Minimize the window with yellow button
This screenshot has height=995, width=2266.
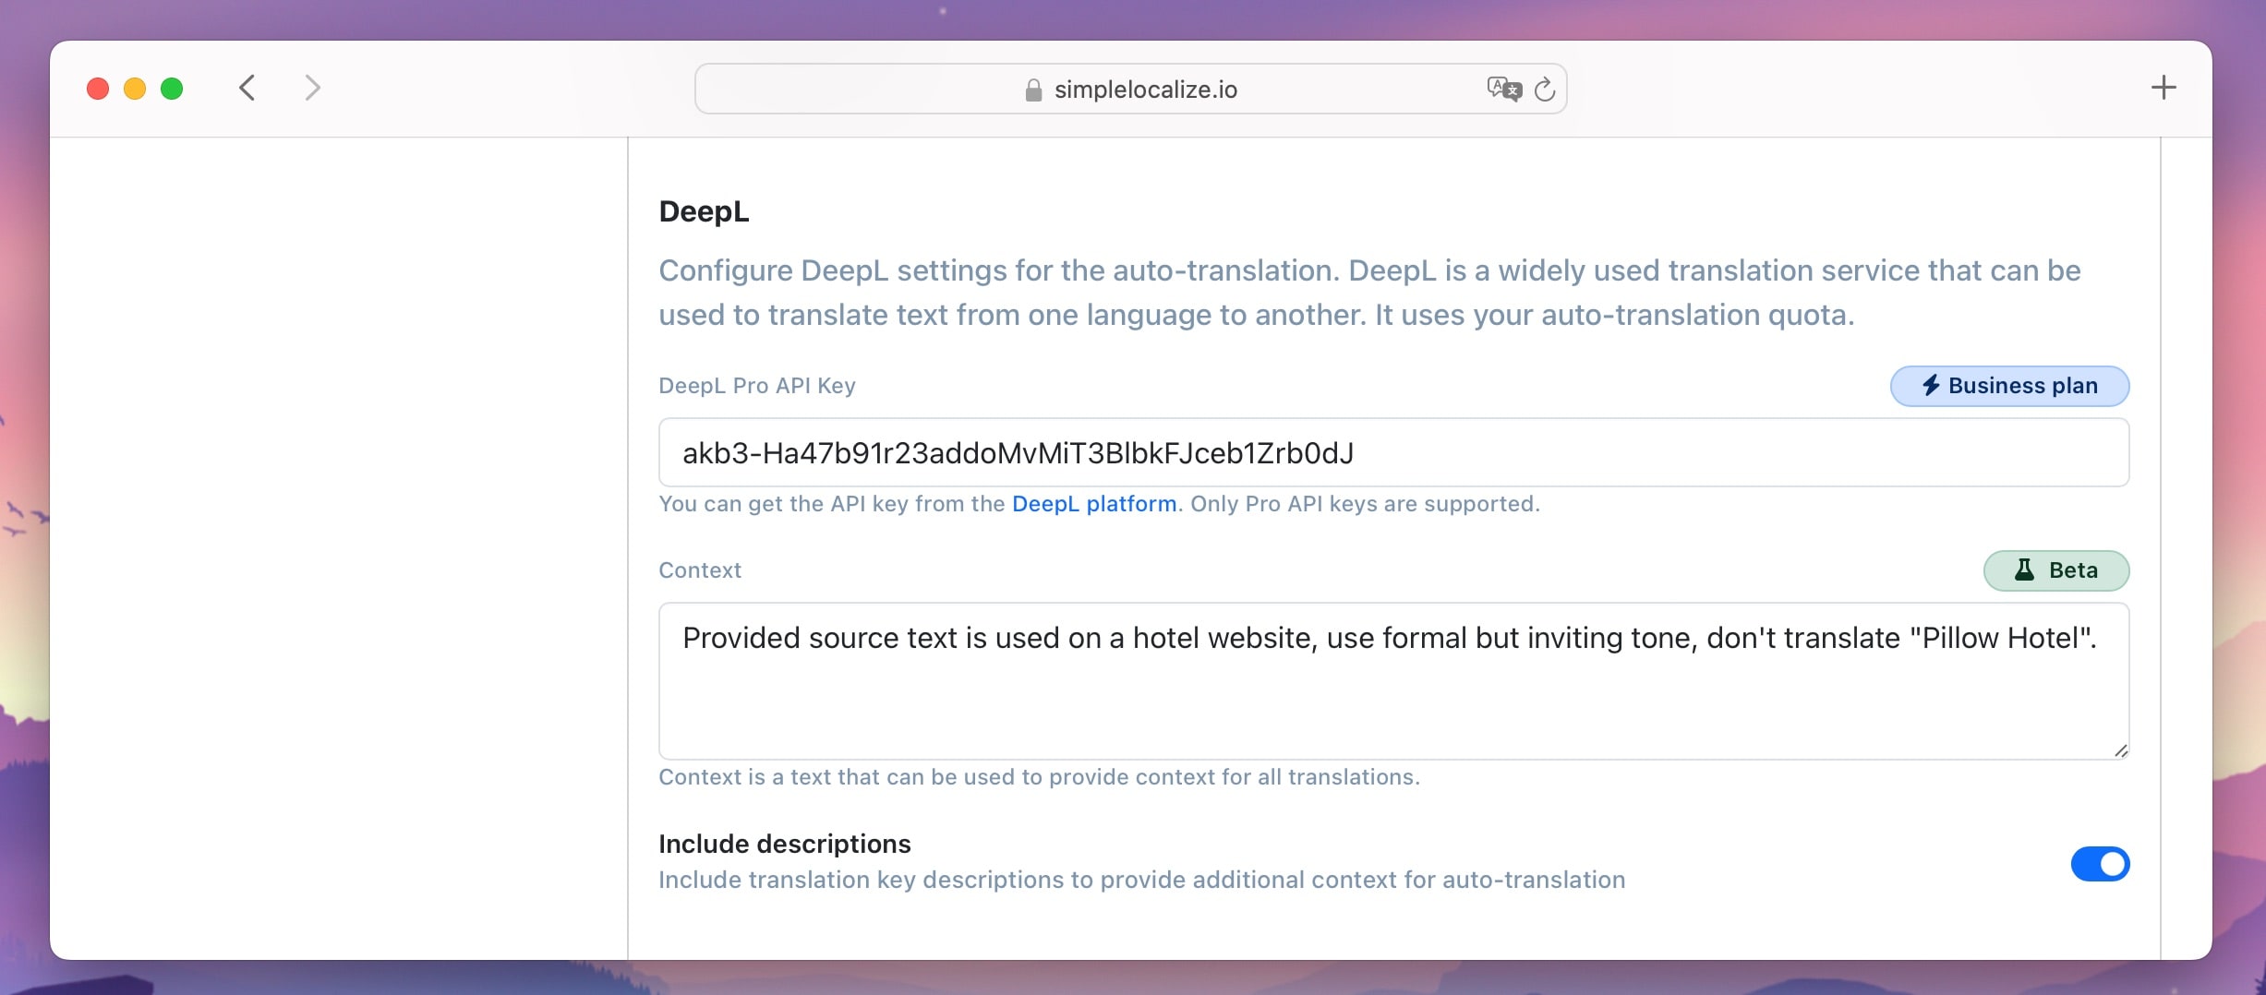click(x=135, y=89)
